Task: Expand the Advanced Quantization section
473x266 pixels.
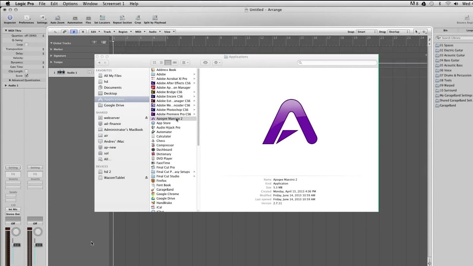Action: (x=10, y=80)
